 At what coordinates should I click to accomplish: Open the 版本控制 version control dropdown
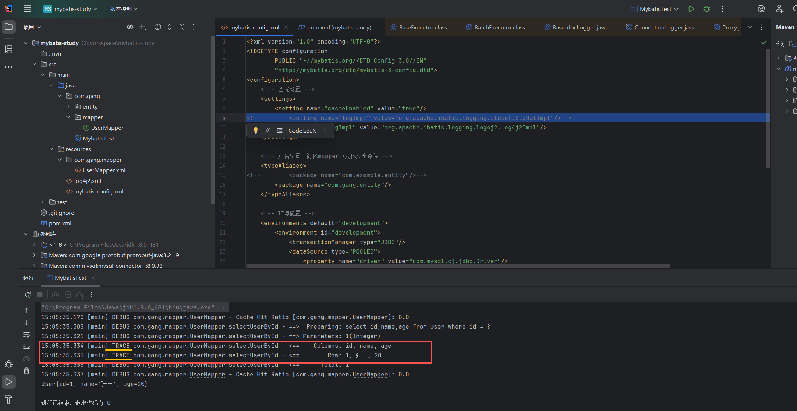(x=124, y=9)
